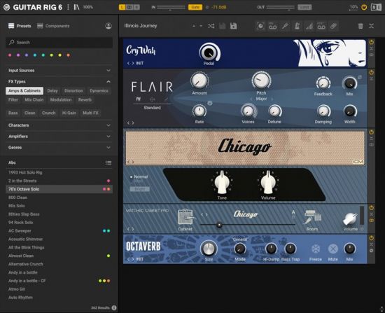Viewport: 385px width, 313px height.
Task: Open the library browser icon in header
Action: pyautogui.click(x=76, y=7)
